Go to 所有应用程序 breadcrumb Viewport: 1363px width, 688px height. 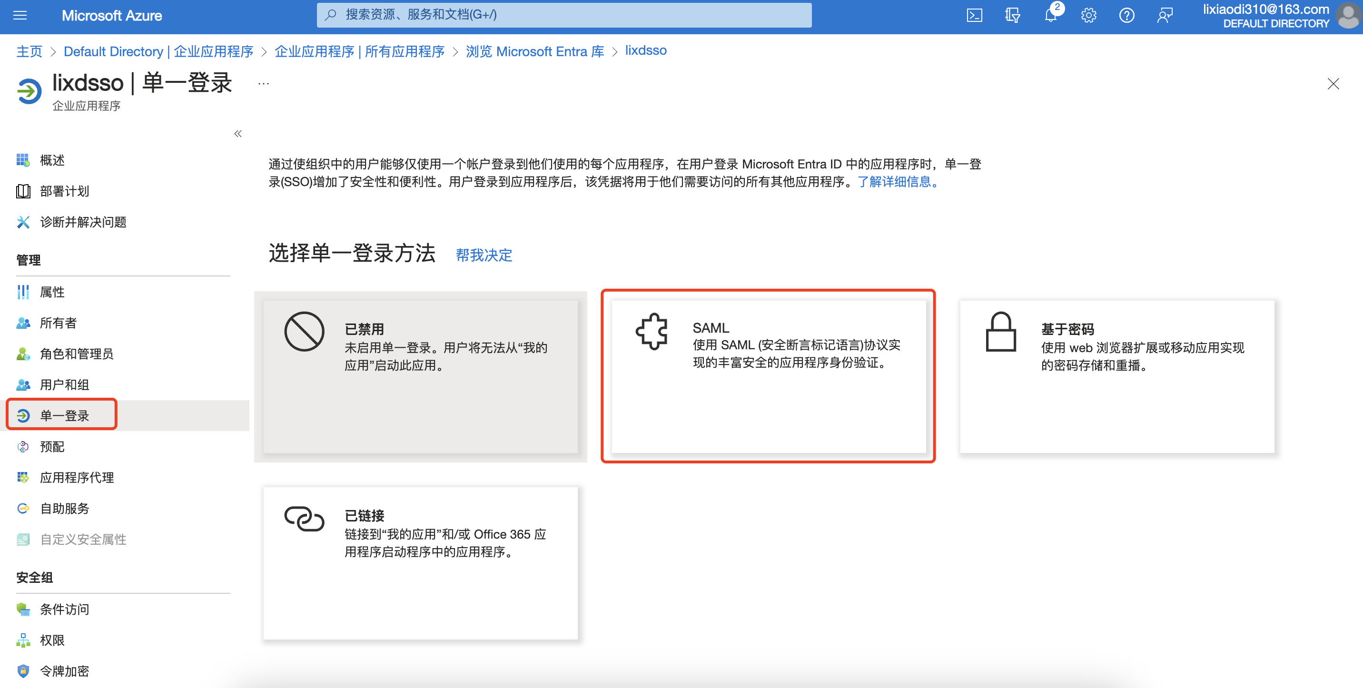point(359,51)
